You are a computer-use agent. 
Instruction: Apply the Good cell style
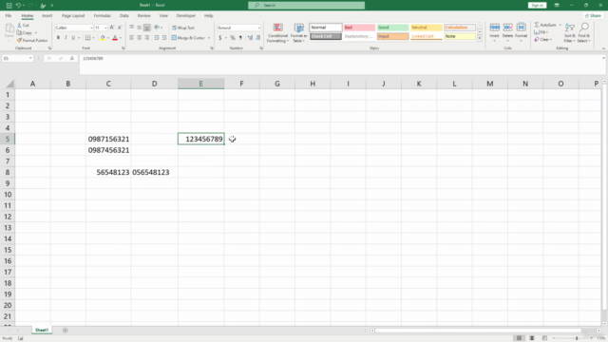(x=392, y=28)
